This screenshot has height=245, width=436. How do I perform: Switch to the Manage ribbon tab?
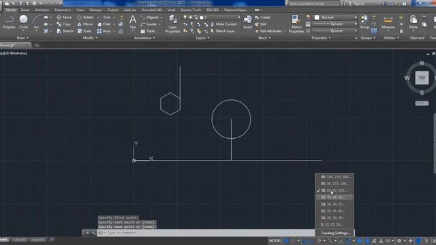pos(95,10)
